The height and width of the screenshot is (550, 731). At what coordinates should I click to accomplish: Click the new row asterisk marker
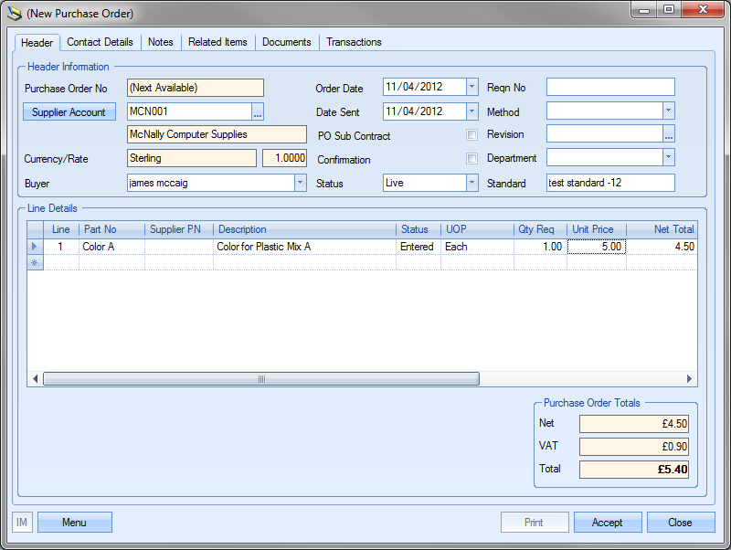click(36, 262)
